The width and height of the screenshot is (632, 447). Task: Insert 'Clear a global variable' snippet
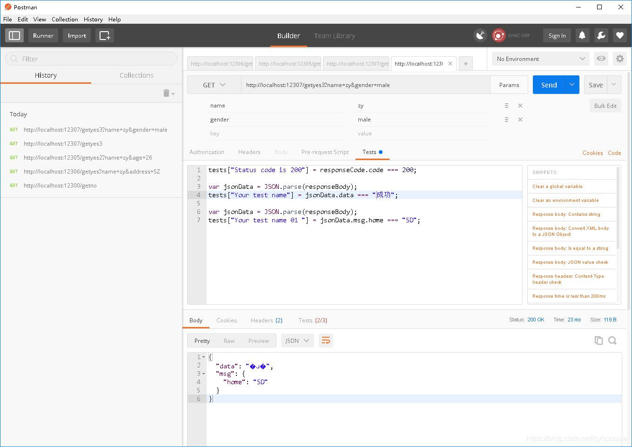coord(558,187)
